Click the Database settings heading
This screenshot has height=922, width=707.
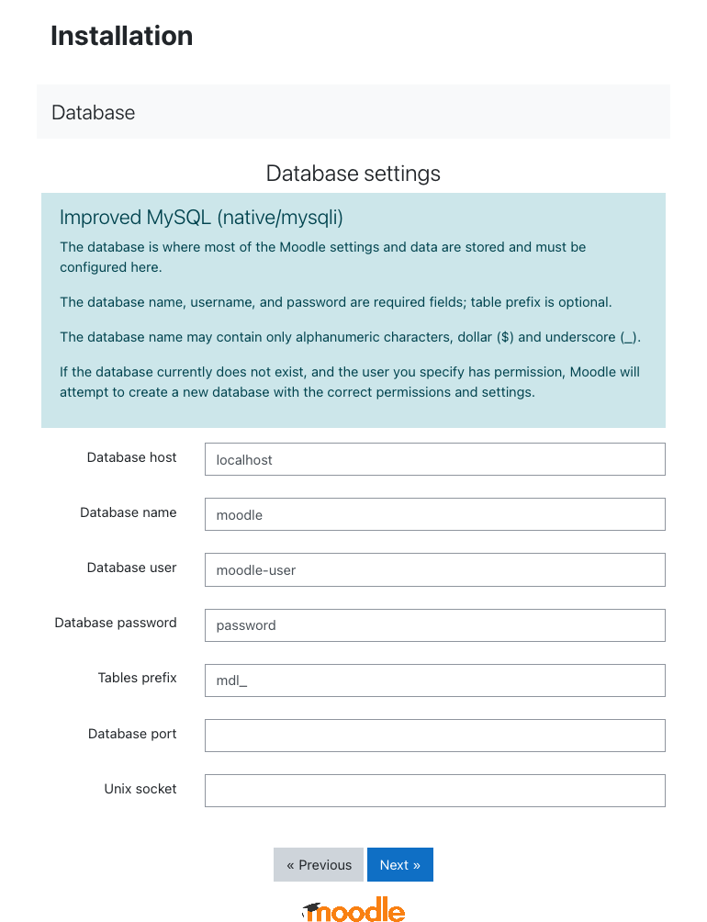(353, 174)
